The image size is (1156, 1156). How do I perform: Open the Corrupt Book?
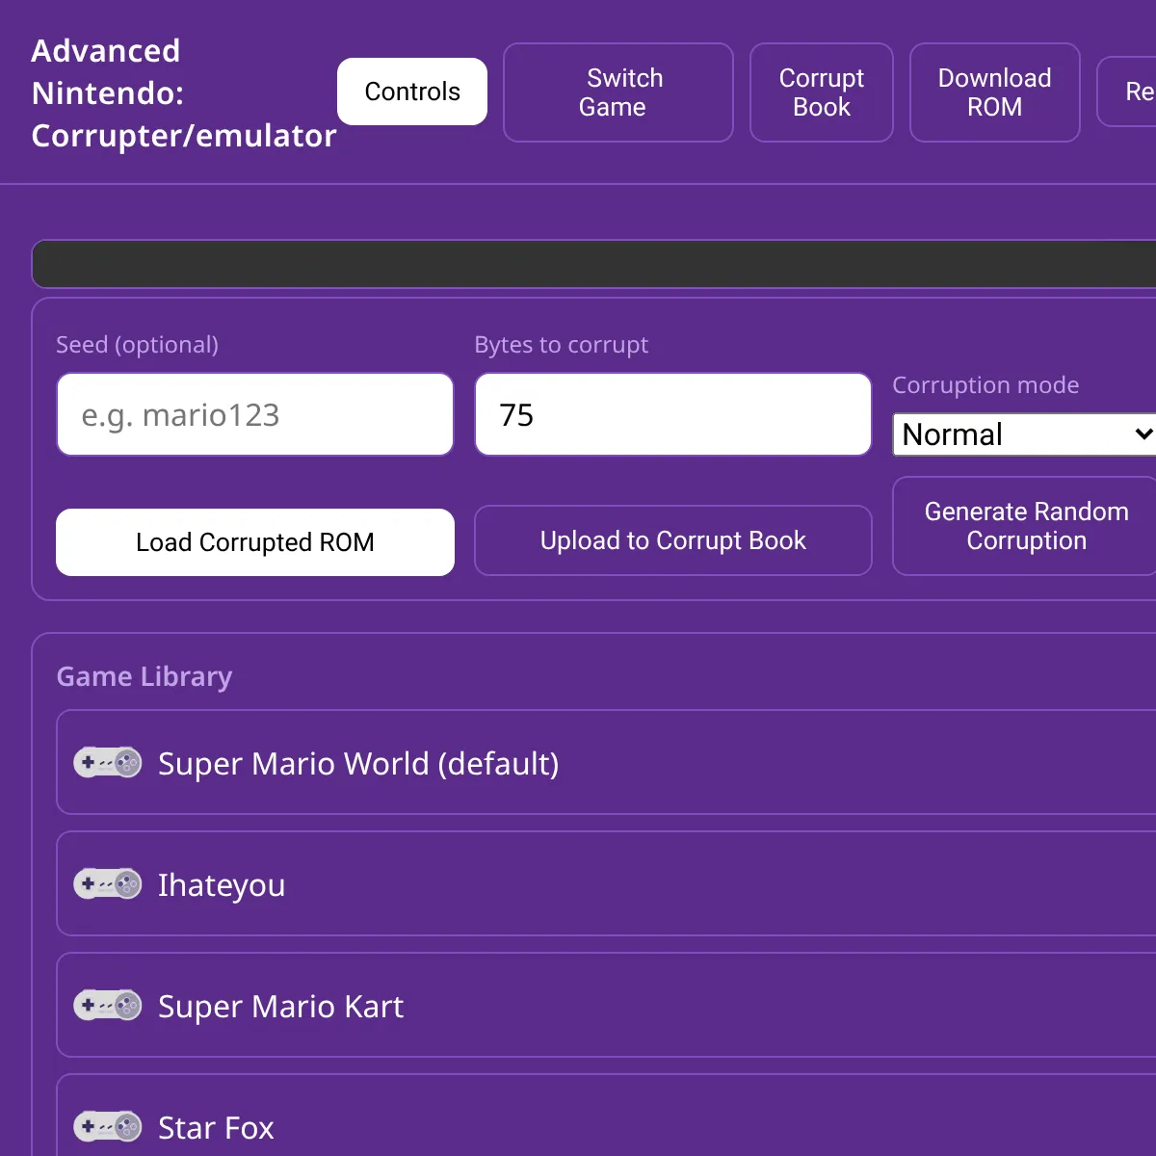tap(822, 92)
